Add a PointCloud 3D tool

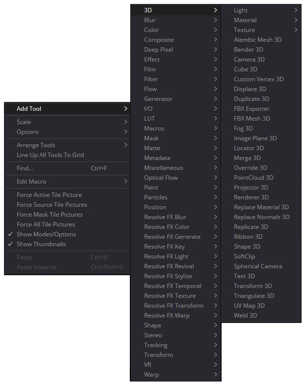click(261, 178)
